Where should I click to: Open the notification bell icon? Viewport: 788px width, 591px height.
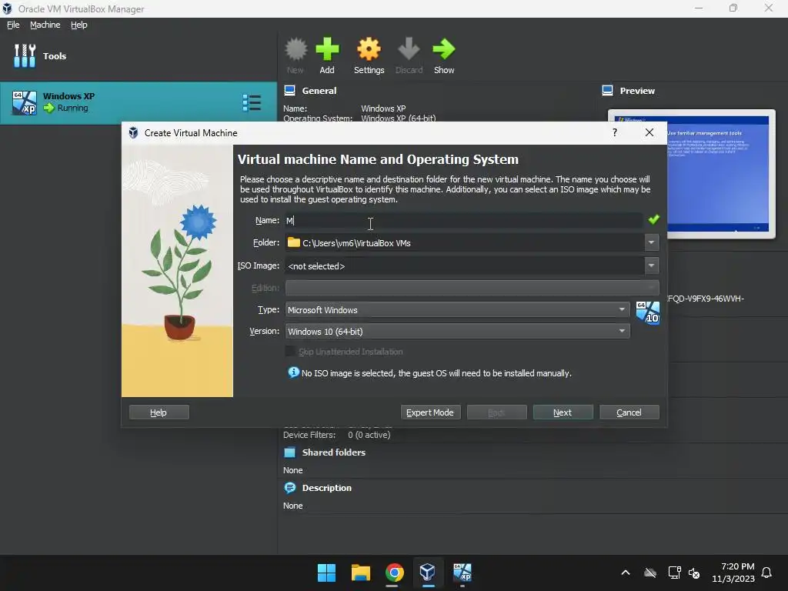coord(766,573)
